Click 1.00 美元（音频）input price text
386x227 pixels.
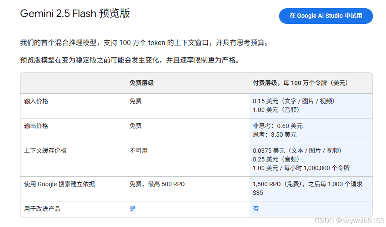pyautogui.click(x=276, y=110)
